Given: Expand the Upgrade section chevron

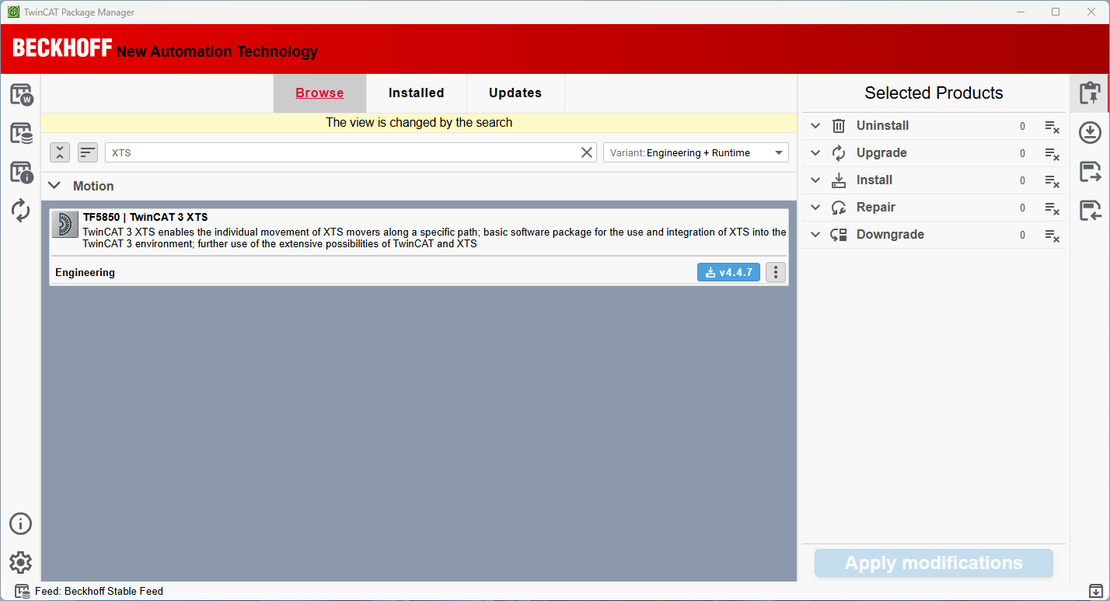Looking at the screenshot, I should point(815,153).
